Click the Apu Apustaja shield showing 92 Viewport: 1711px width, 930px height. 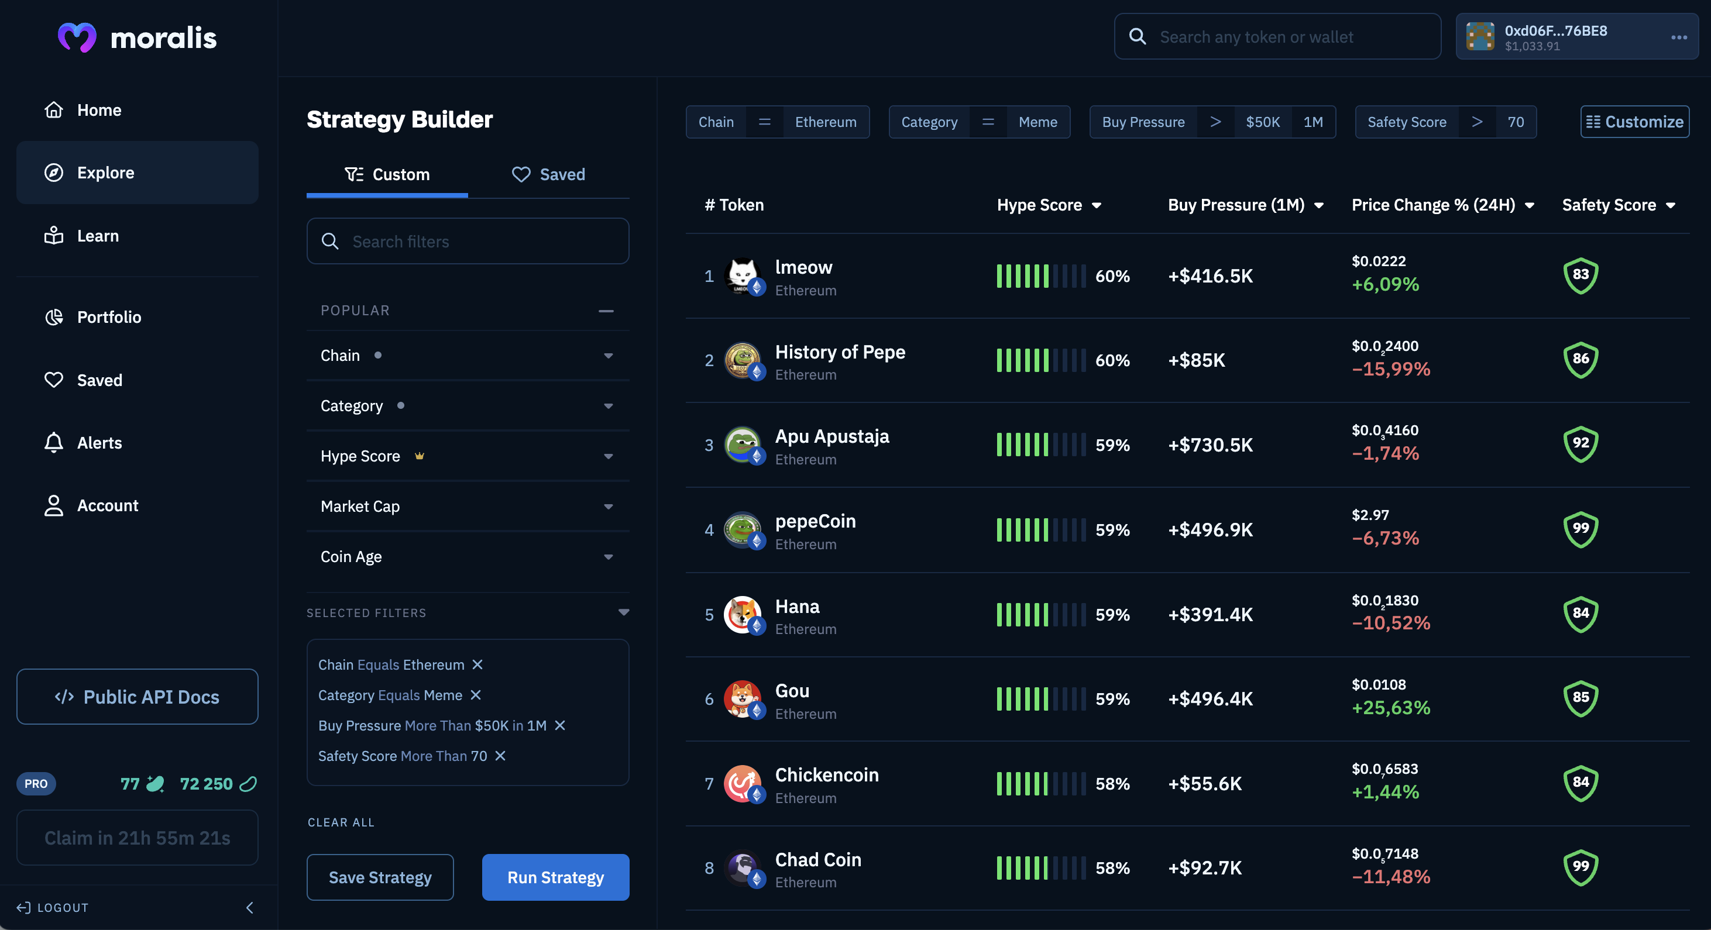(x=1581, y=445)
